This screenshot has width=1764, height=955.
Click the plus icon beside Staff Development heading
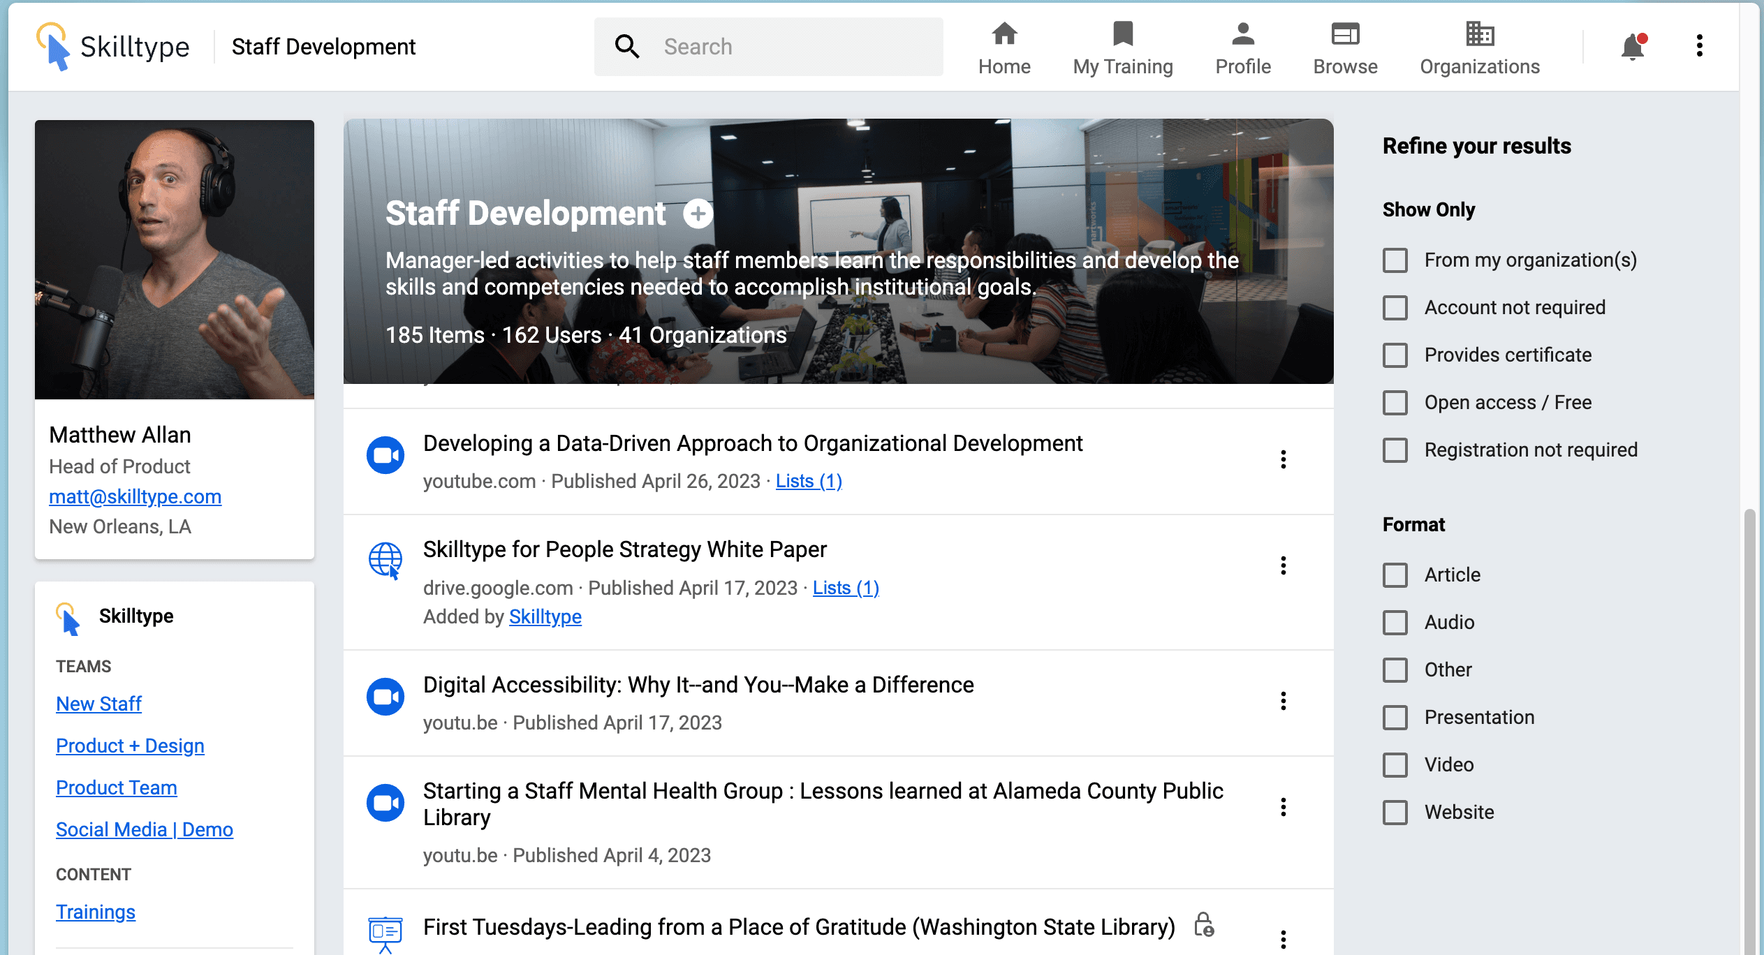coord(698,214)
